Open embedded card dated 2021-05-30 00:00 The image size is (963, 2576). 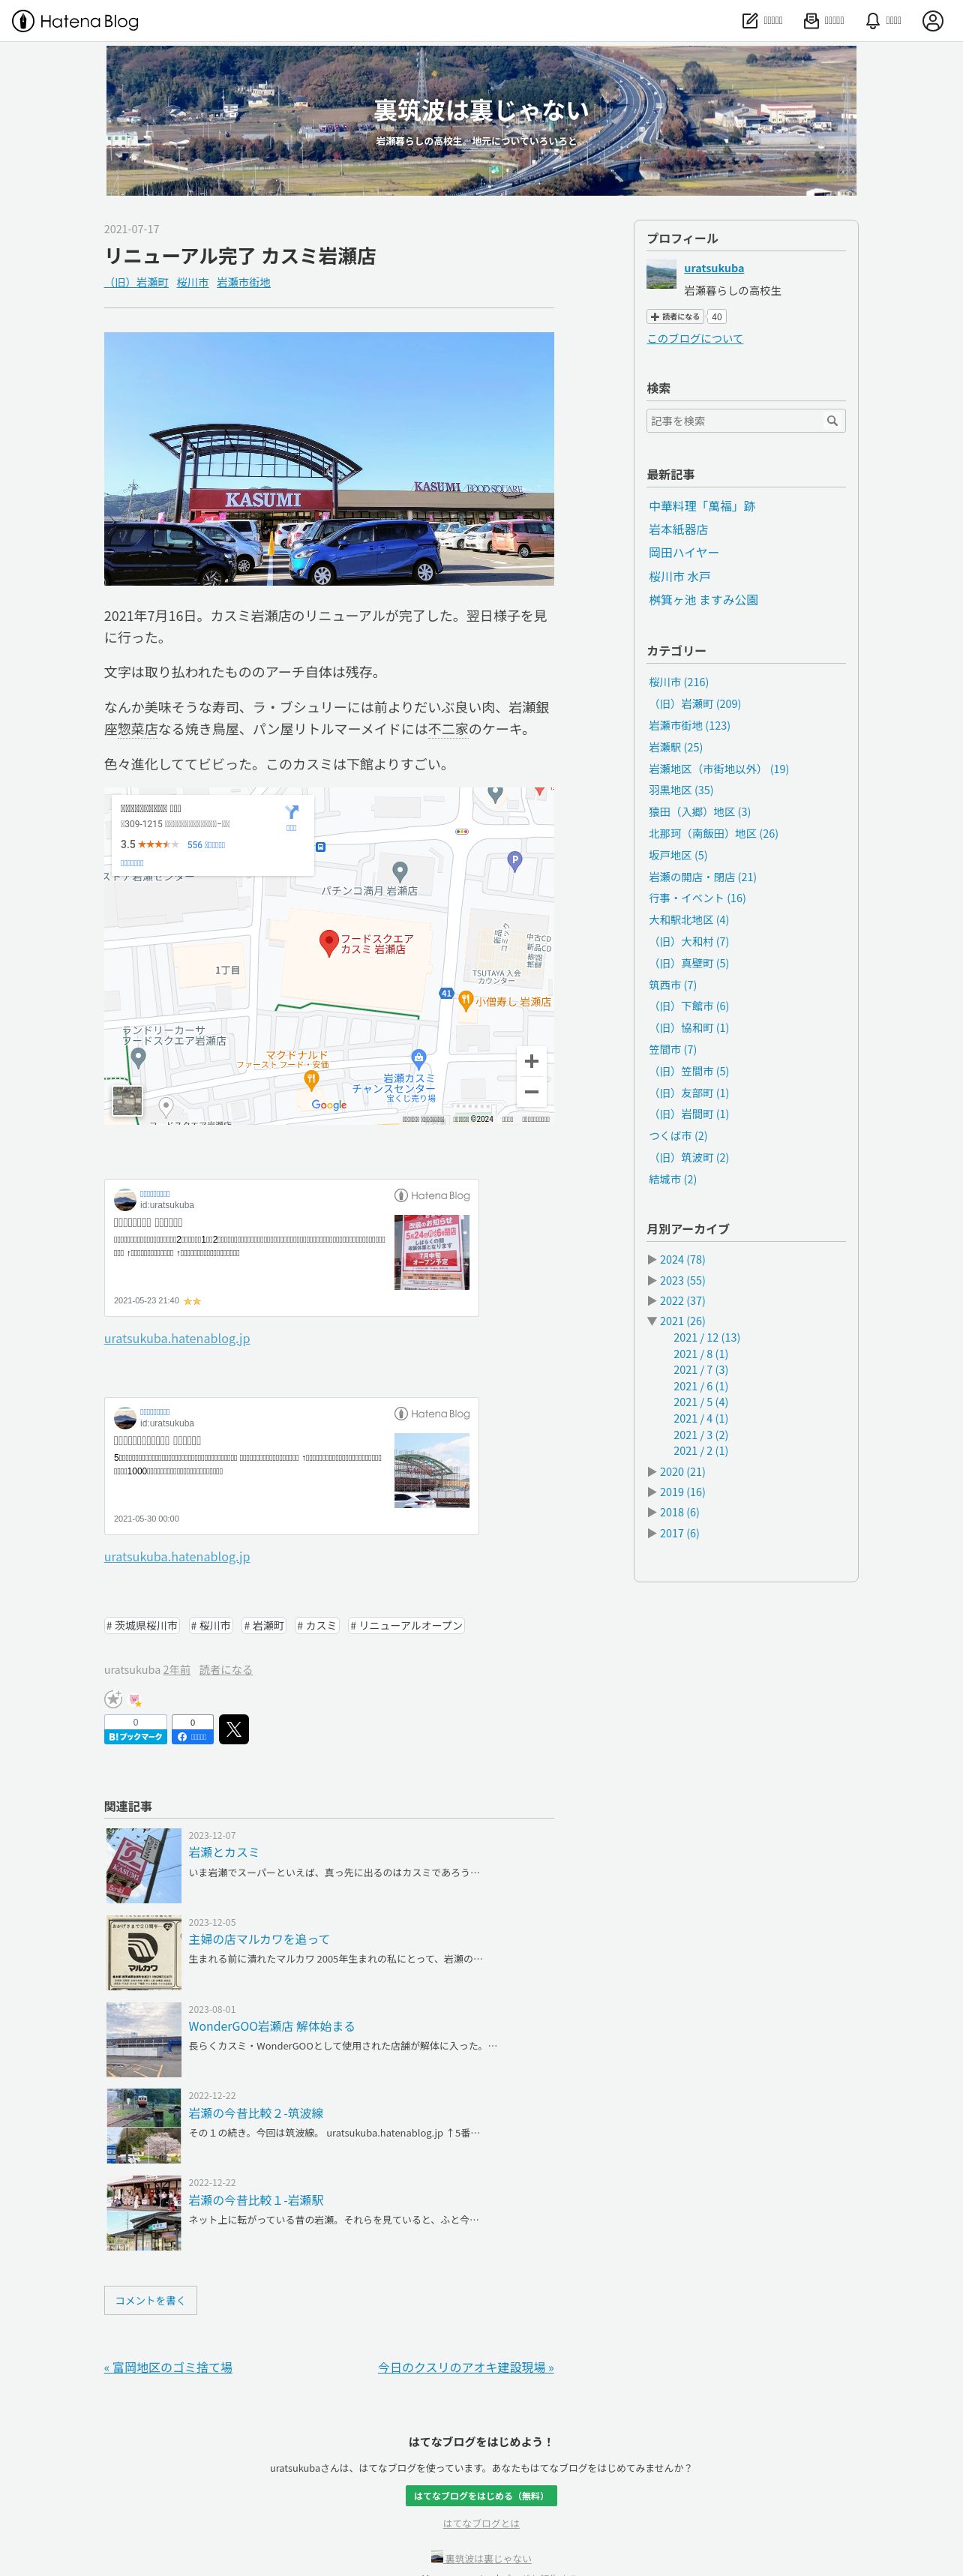tap(291, 1466)
